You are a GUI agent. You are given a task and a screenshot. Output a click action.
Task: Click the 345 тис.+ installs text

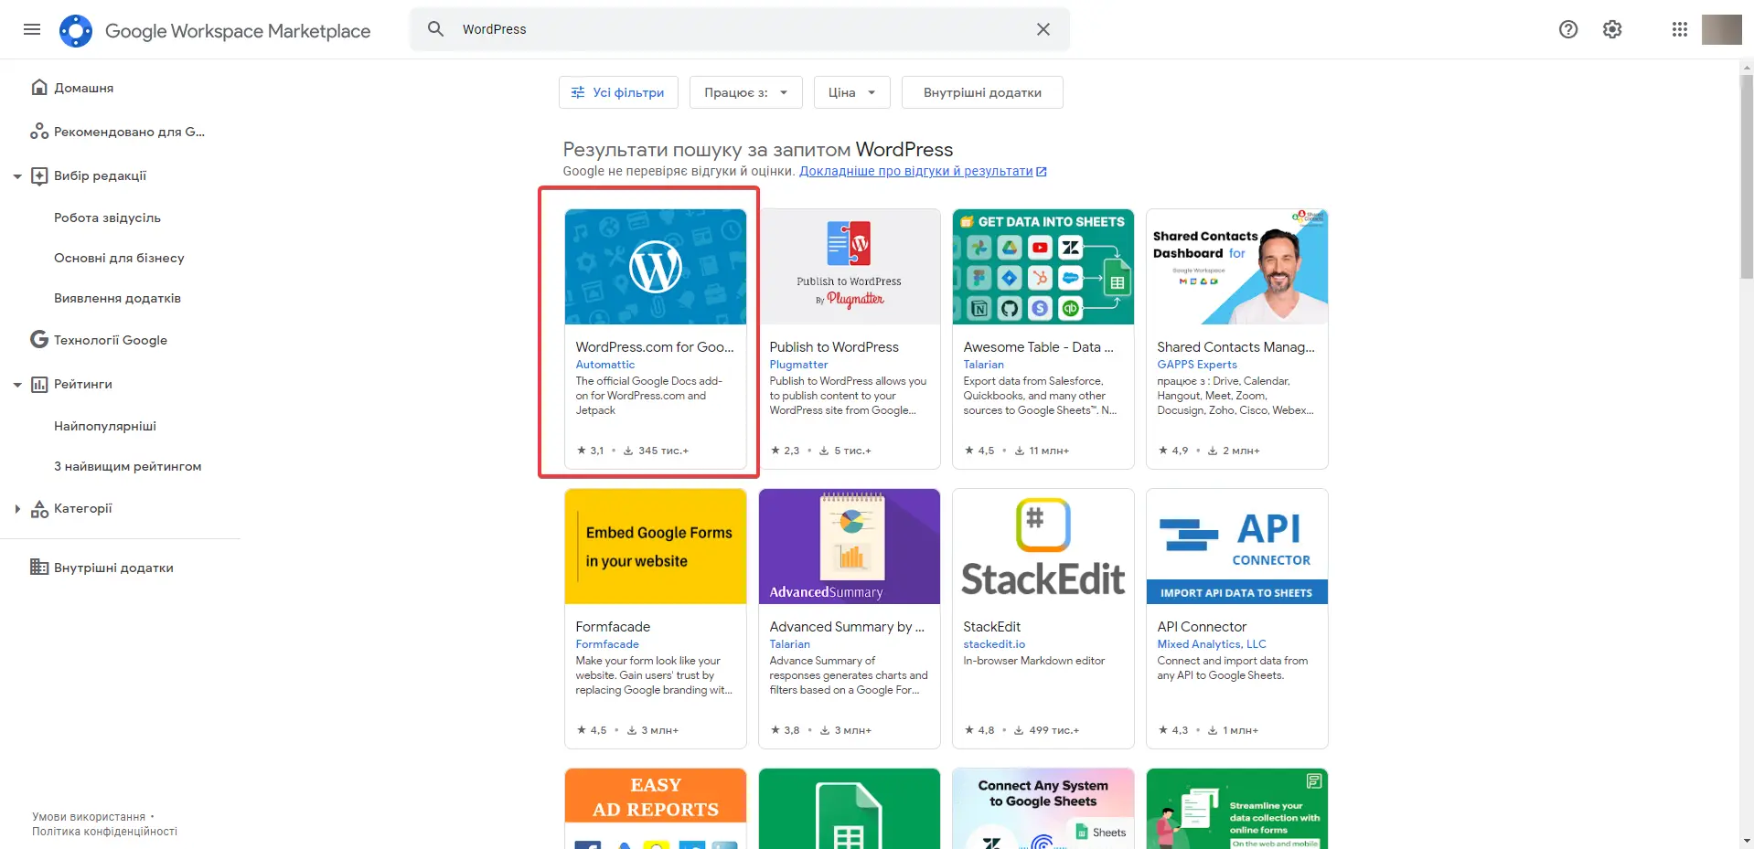(x=663, y=451)
